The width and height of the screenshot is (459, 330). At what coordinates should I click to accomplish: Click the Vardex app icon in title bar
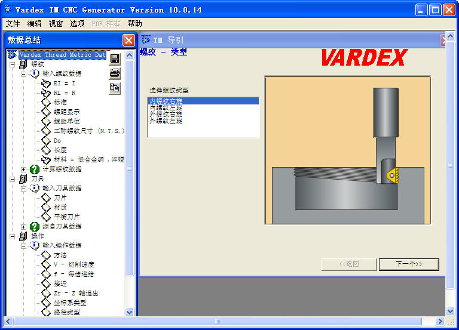click(x=8, y=10)
